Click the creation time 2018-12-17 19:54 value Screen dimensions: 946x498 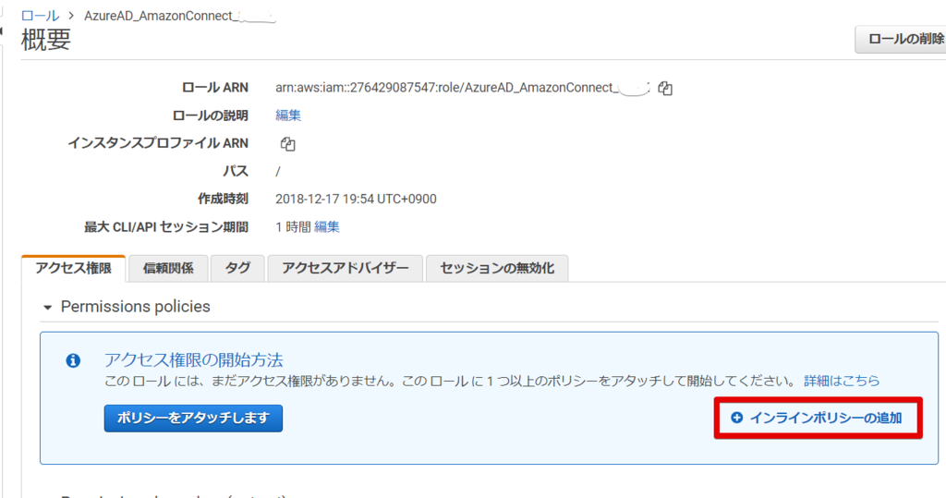(356, 200)
